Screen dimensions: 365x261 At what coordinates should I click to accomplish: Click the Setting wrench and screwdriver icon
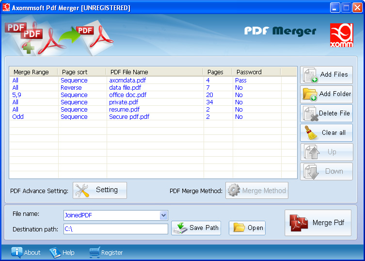pos(82,190)
